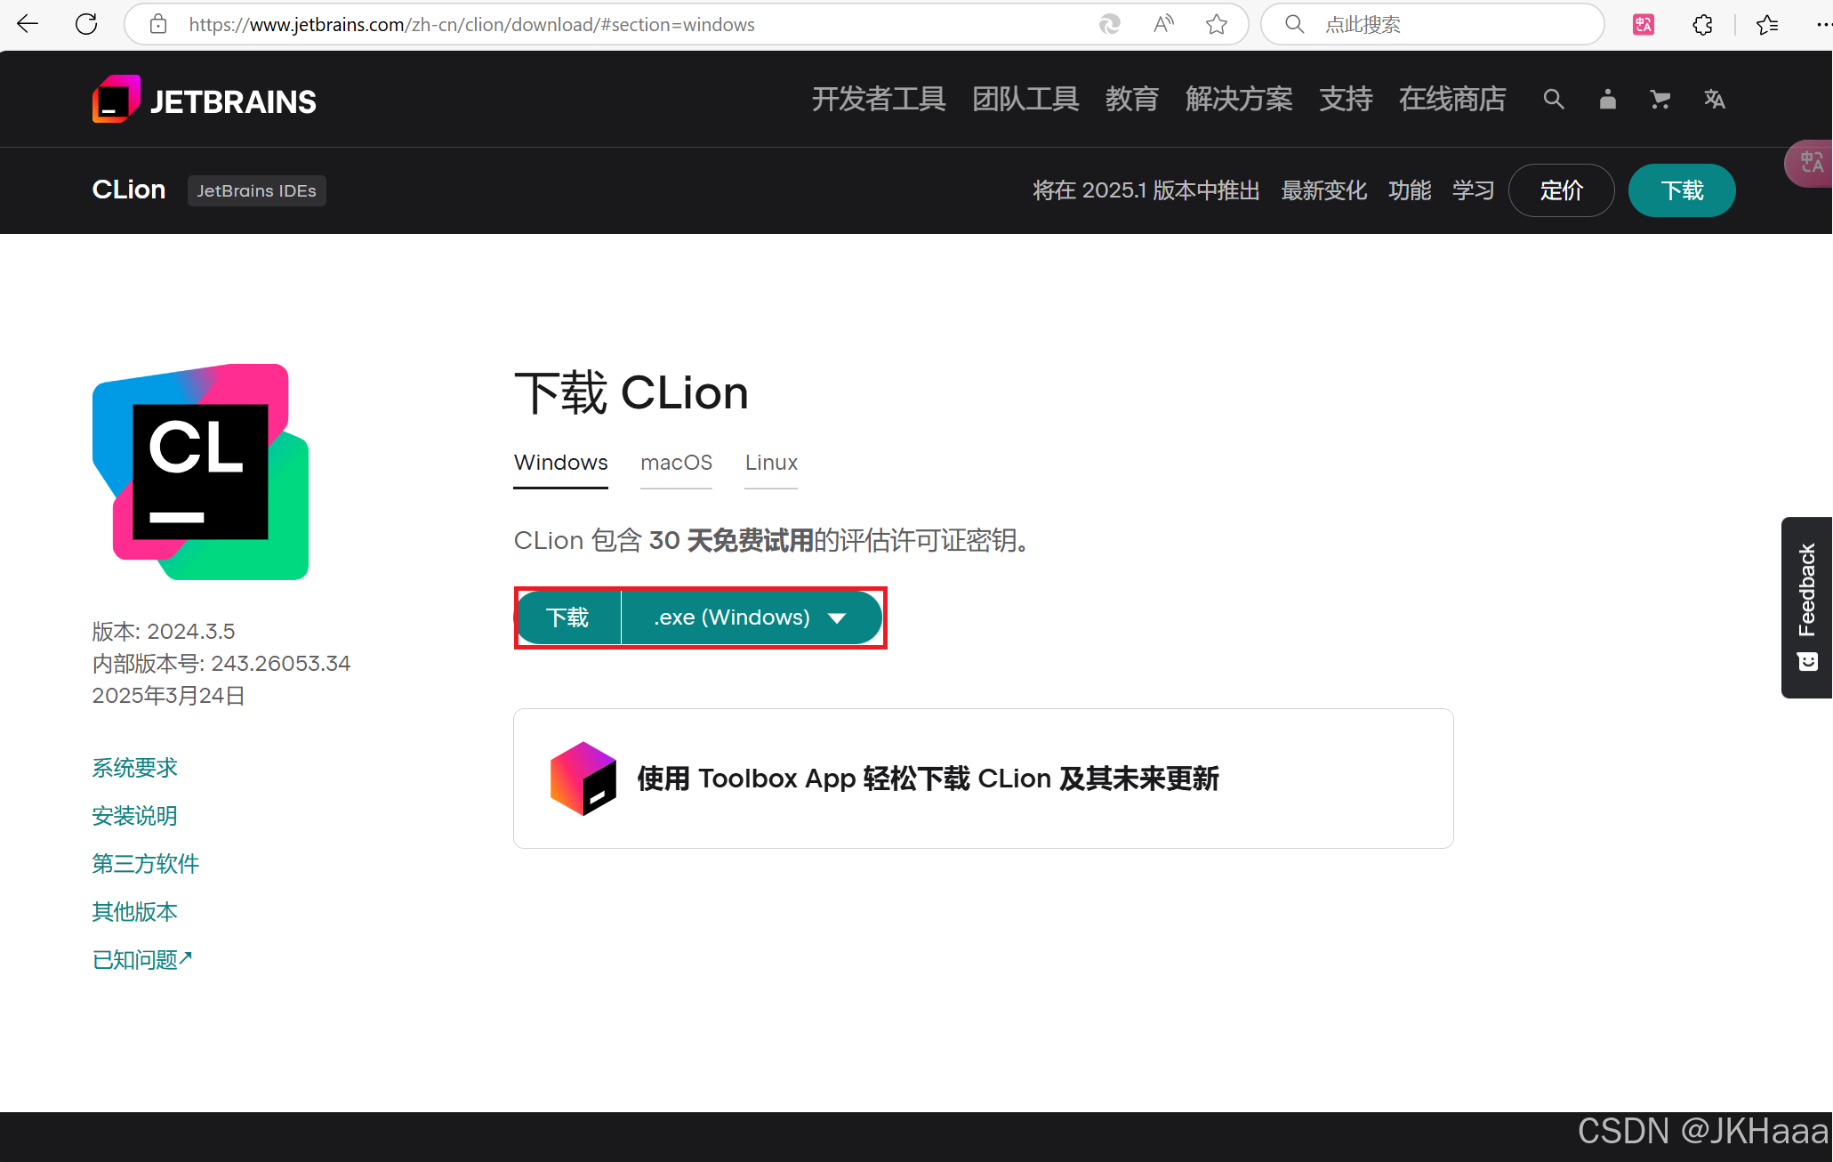Click the browser refresh icon
Image resolution: width=1833 pixels, height=1162 pixels.
pyautogui.click(x=86, y=24)
